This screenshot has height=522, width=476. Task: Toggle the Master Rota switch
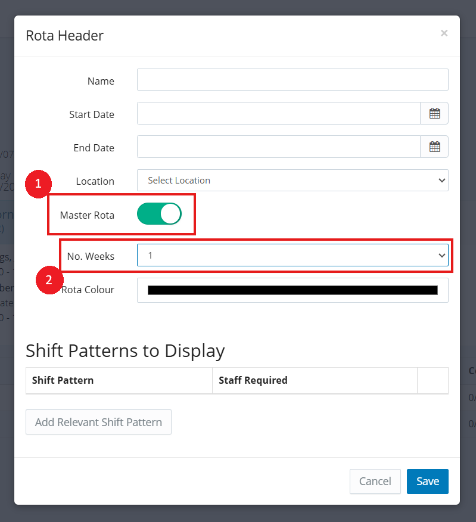[159, 214]
